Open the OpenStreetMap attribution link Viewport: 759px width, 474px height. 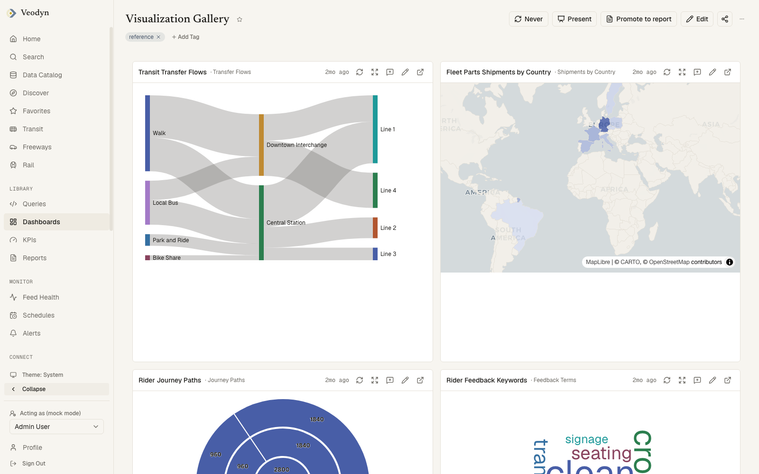coord(669,262)
